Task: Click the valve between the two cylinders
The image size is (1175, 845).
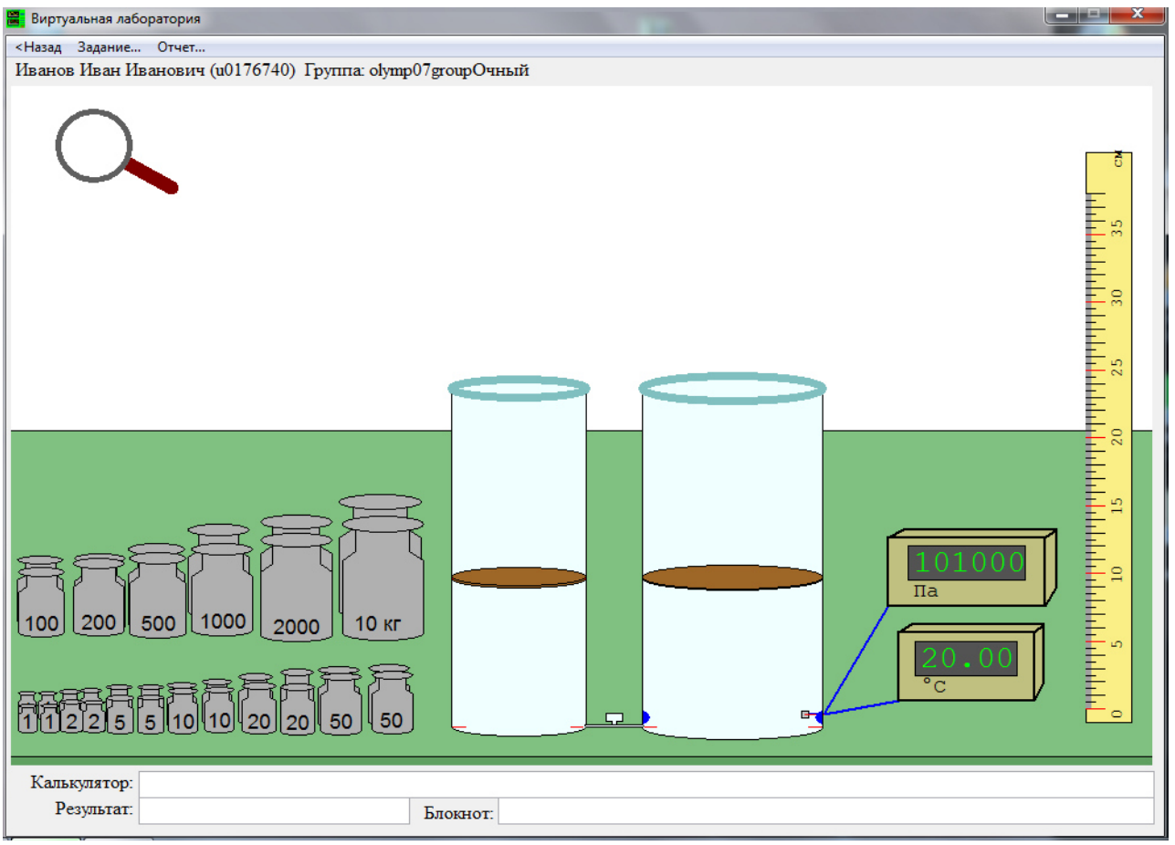Action: [x=614, y=718]
